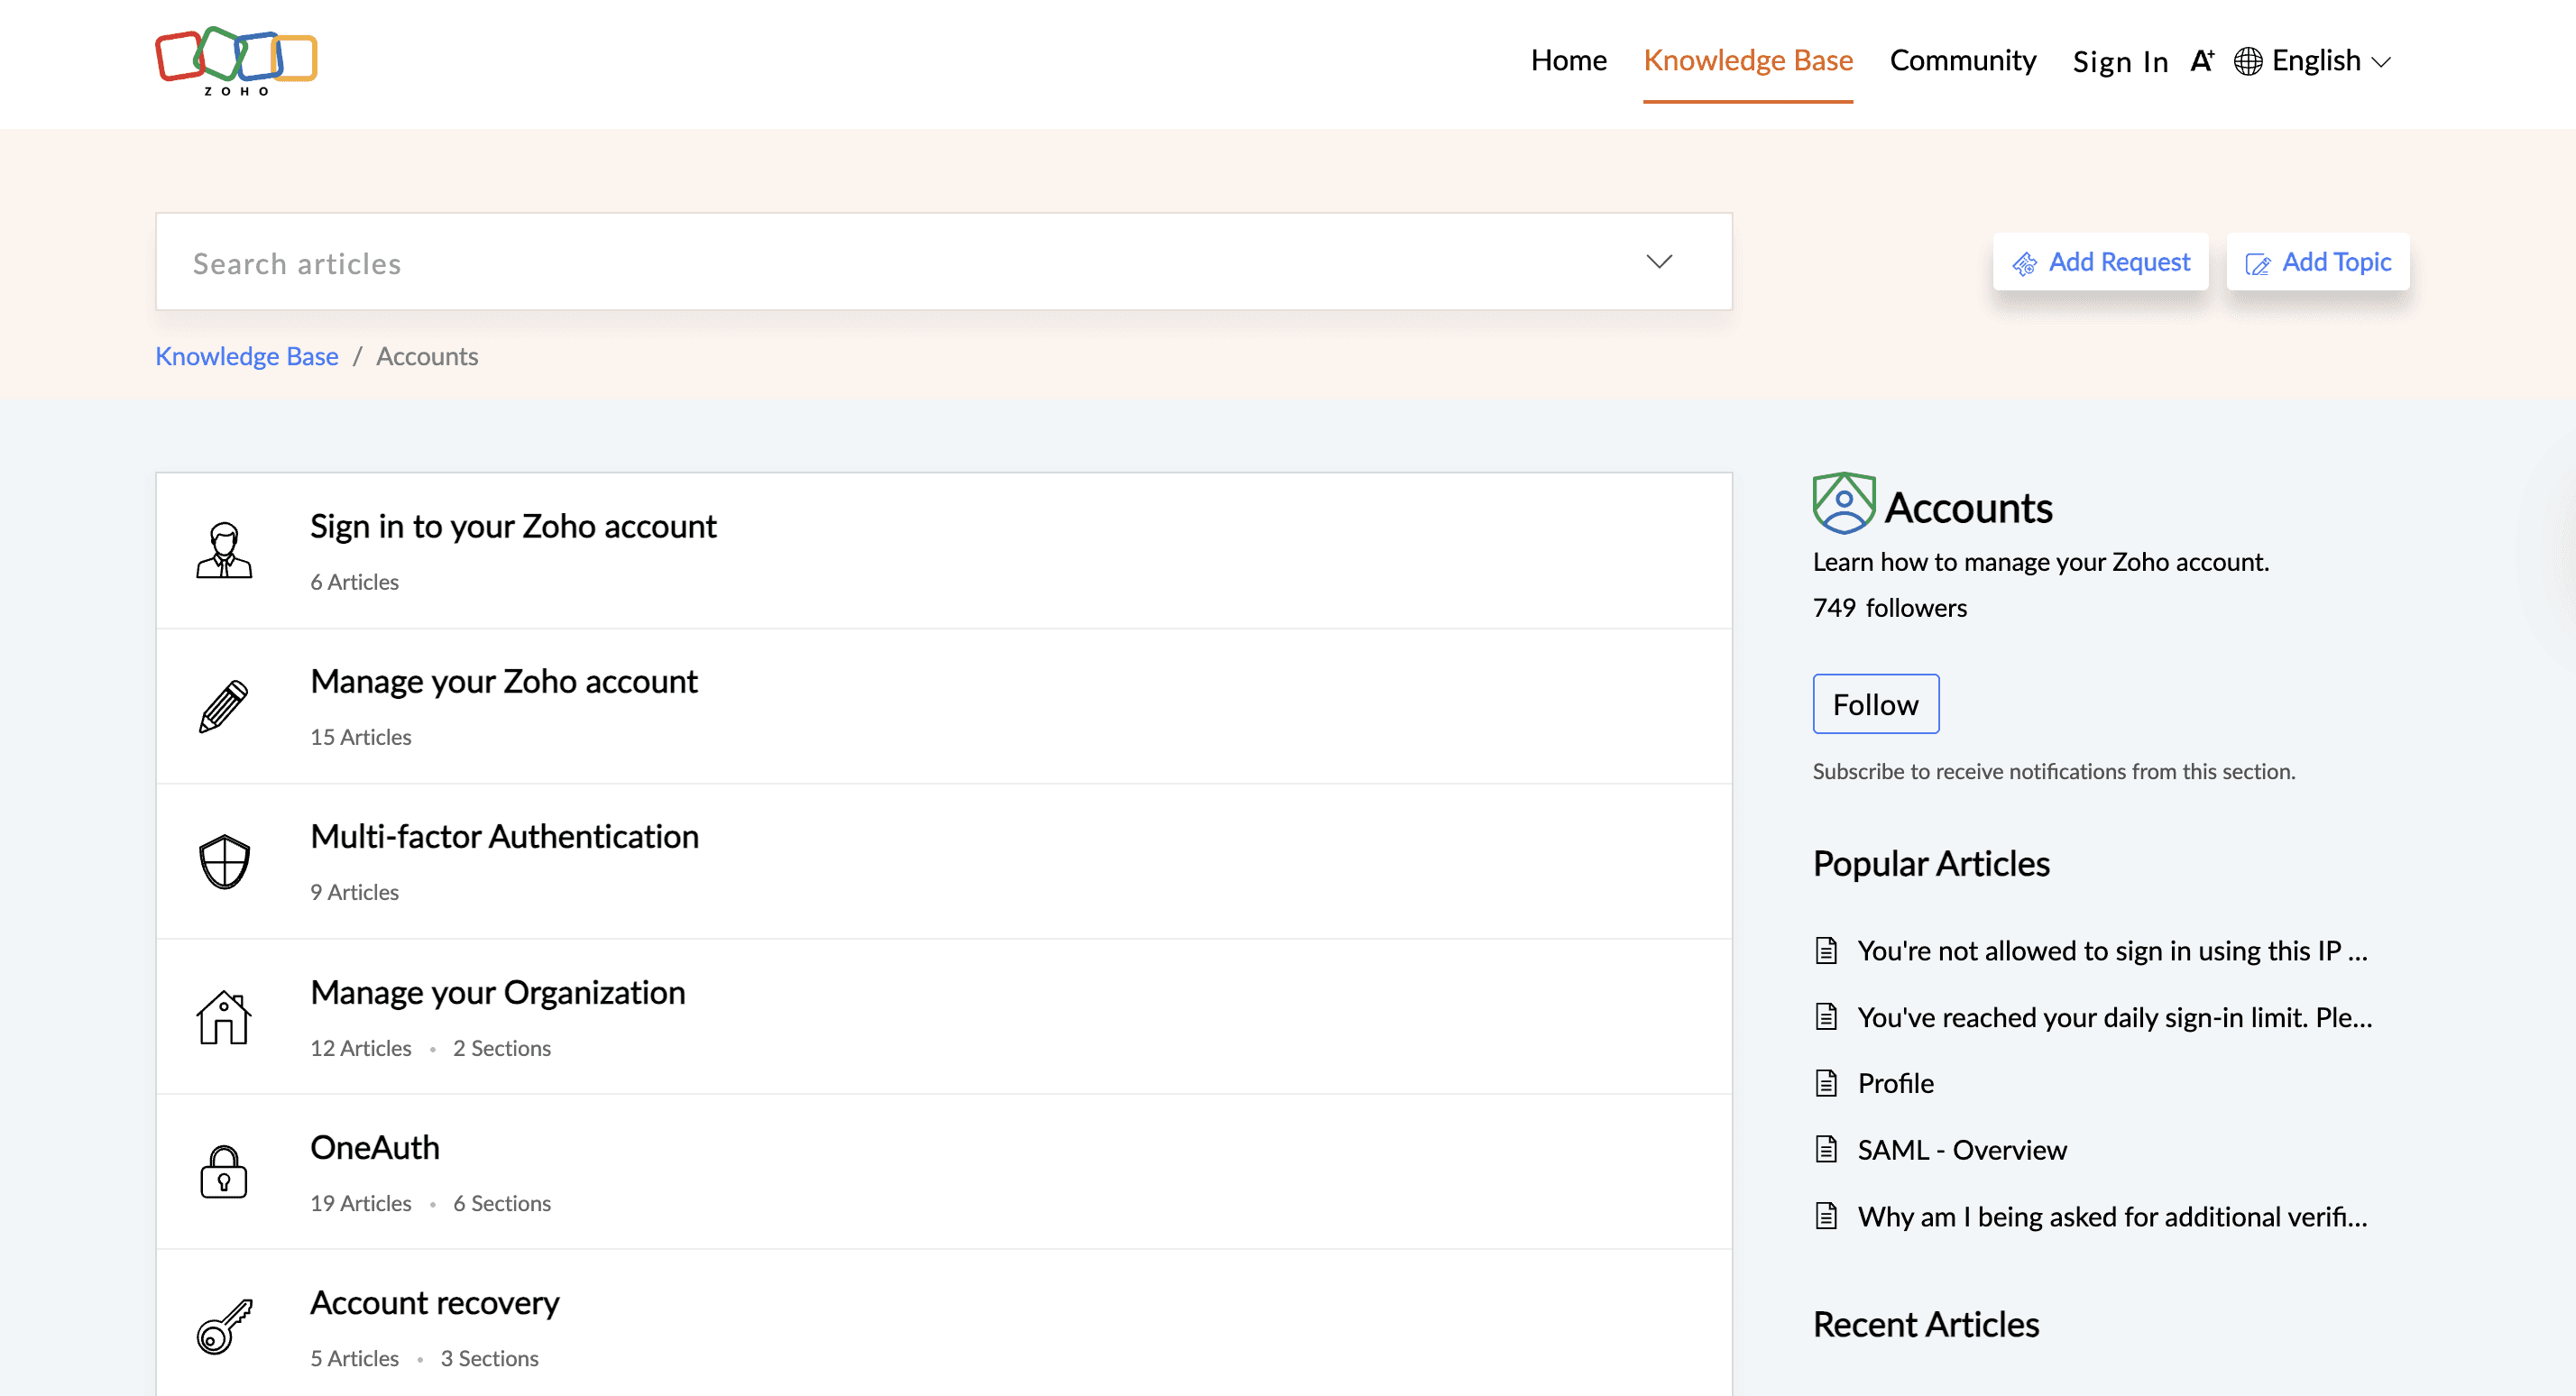Screen dimensions: 2576x1396
Task: Click the house icon for Manage your Organization
Action: pos(224,1017)
